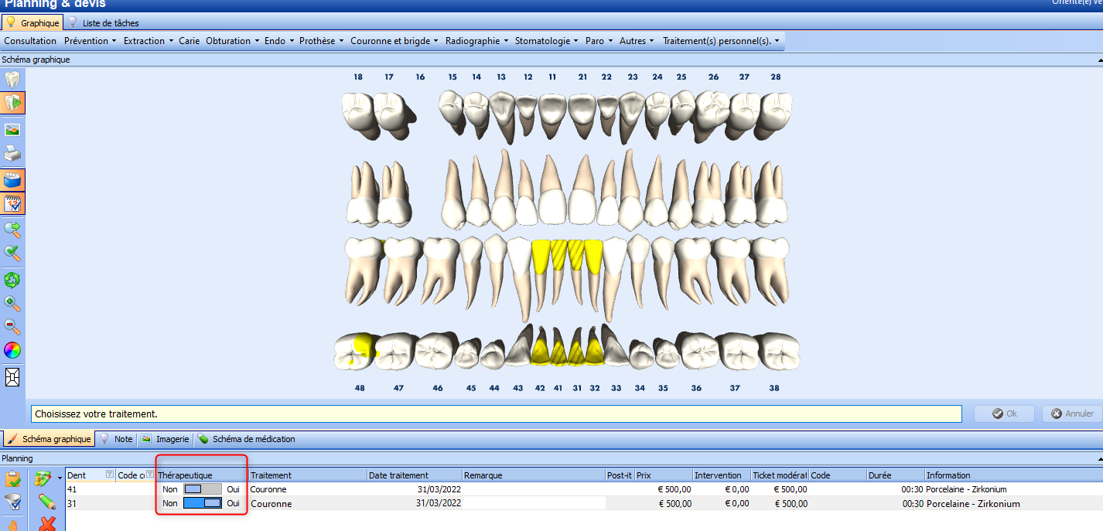Collapse the Planning panel arrow
This screenshot has width=1103, height=531.
[x=1099, y=459]
